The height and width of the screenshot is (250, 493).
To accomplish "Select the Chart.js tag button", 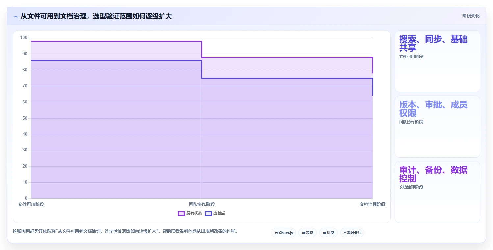I will point(284,233).
